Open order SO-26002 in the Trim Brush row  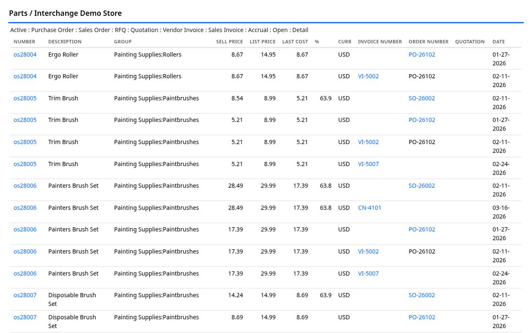point(422,98)
